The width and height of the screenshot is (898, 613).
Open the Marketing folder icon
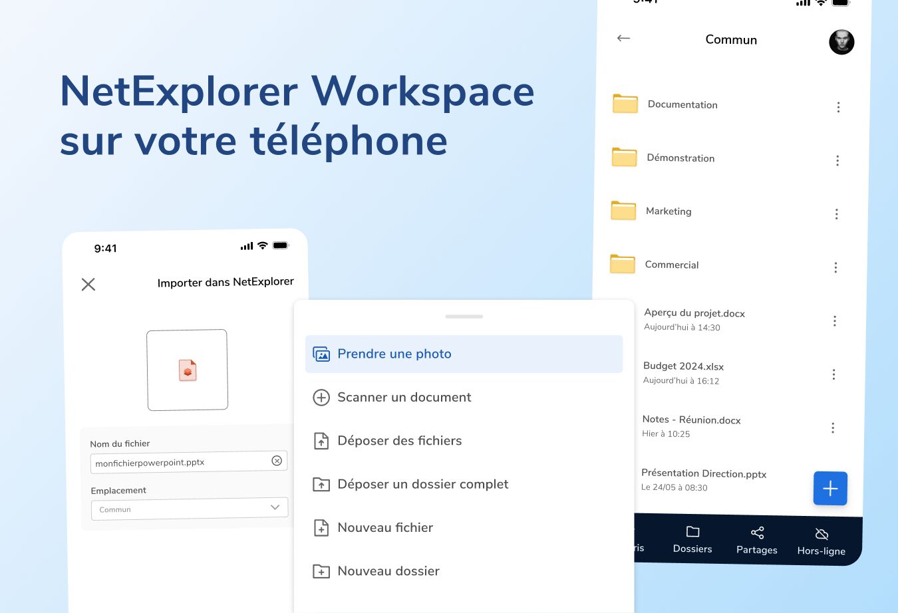click(623, 210)
